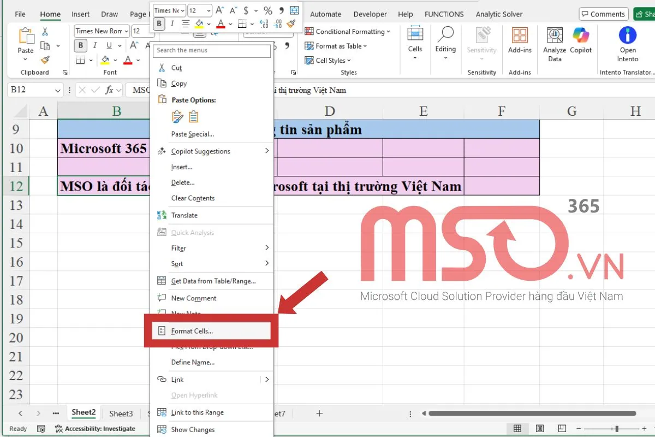Click the macro recording icon in the status bar

[41, 429]
